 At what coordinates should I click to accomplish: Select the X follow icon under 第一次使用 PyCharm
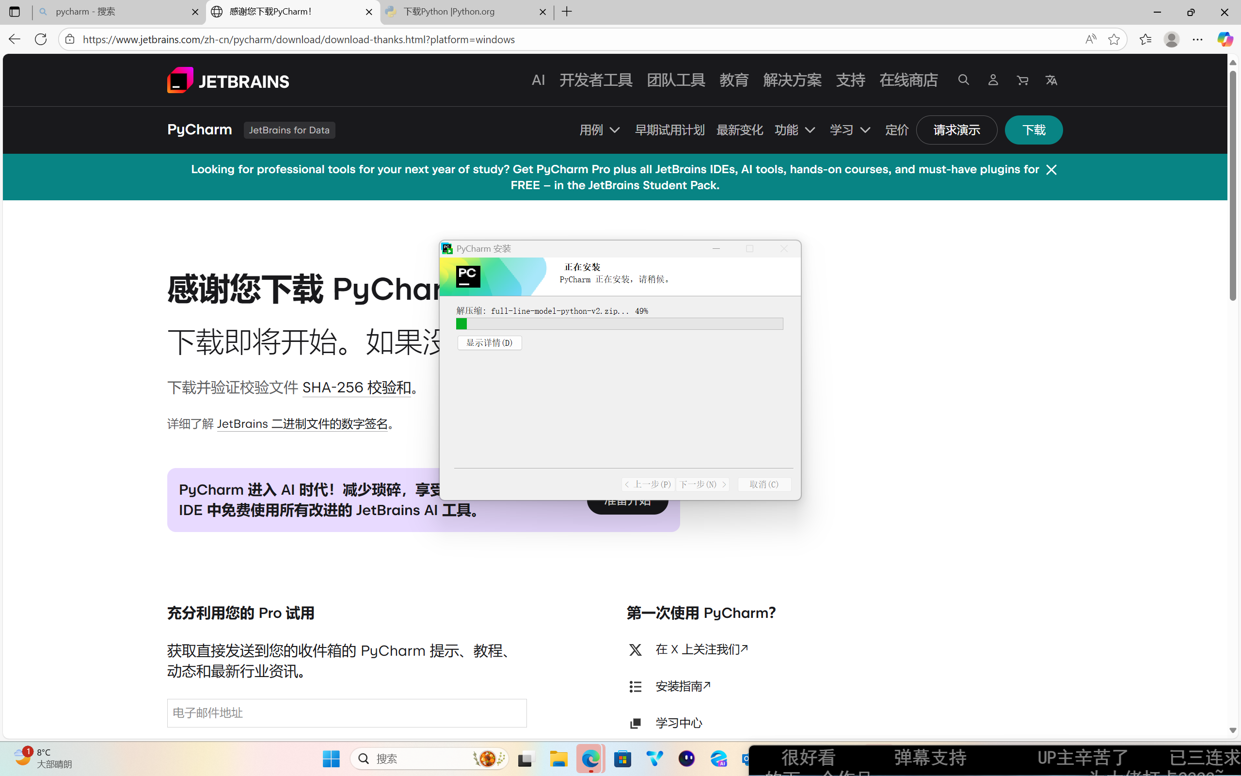tap(636, 650)
